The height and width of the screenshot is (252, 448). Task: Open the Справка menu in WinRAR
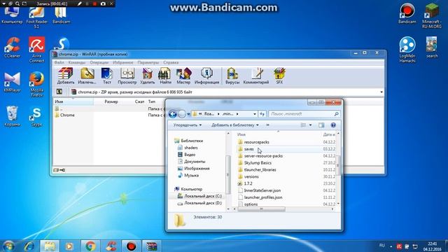point(171,62)
